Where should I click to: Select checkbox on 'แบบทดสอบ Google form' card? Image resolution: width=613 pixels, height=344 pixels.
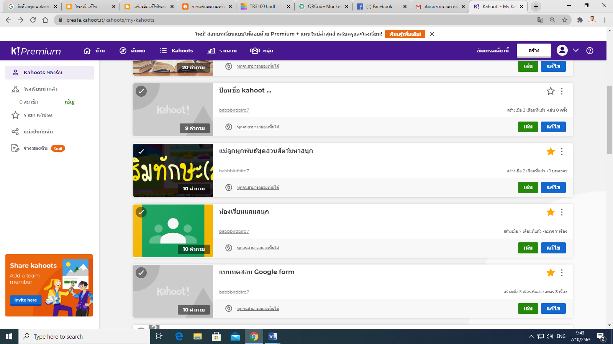(x=141, y=273)
